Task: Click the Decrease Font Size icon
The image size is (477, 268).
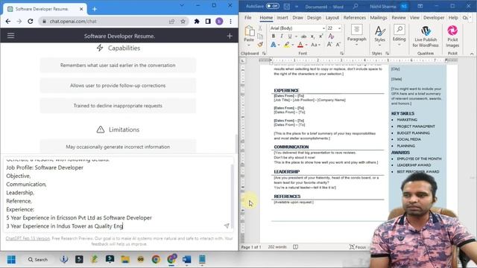Action: click(x=338, y=45)
